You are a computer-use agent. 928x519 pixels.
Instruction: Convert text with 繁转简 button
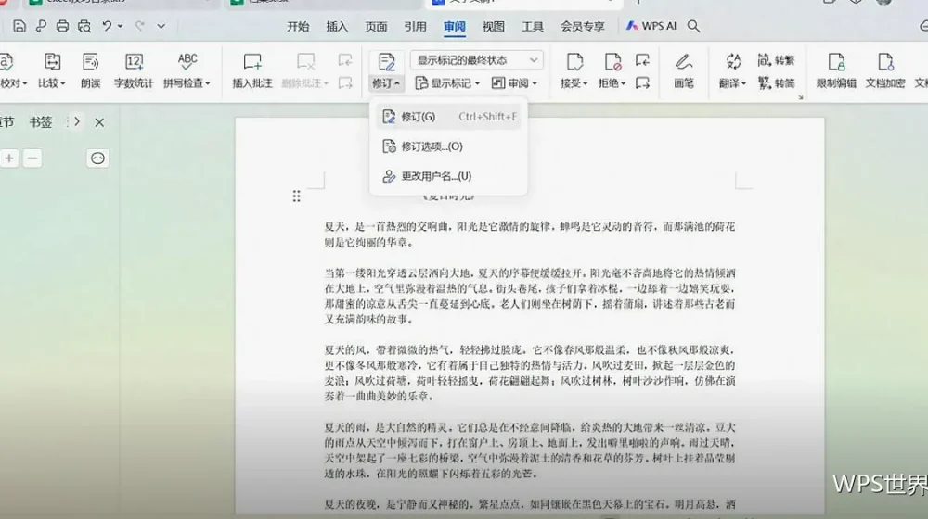pos(776,82)
